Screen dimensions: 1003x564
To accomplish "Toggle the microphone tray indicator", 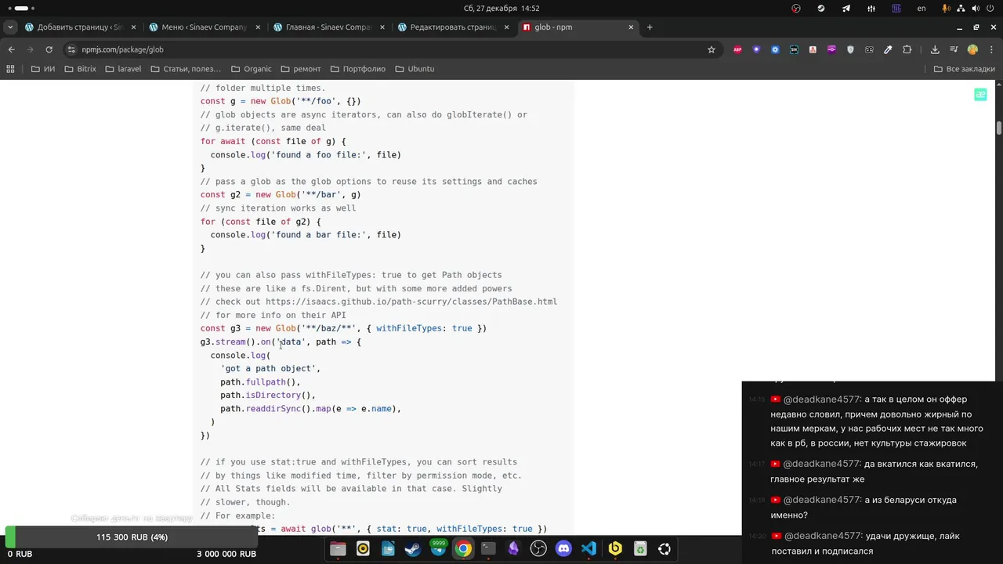I will coord(946,9).
